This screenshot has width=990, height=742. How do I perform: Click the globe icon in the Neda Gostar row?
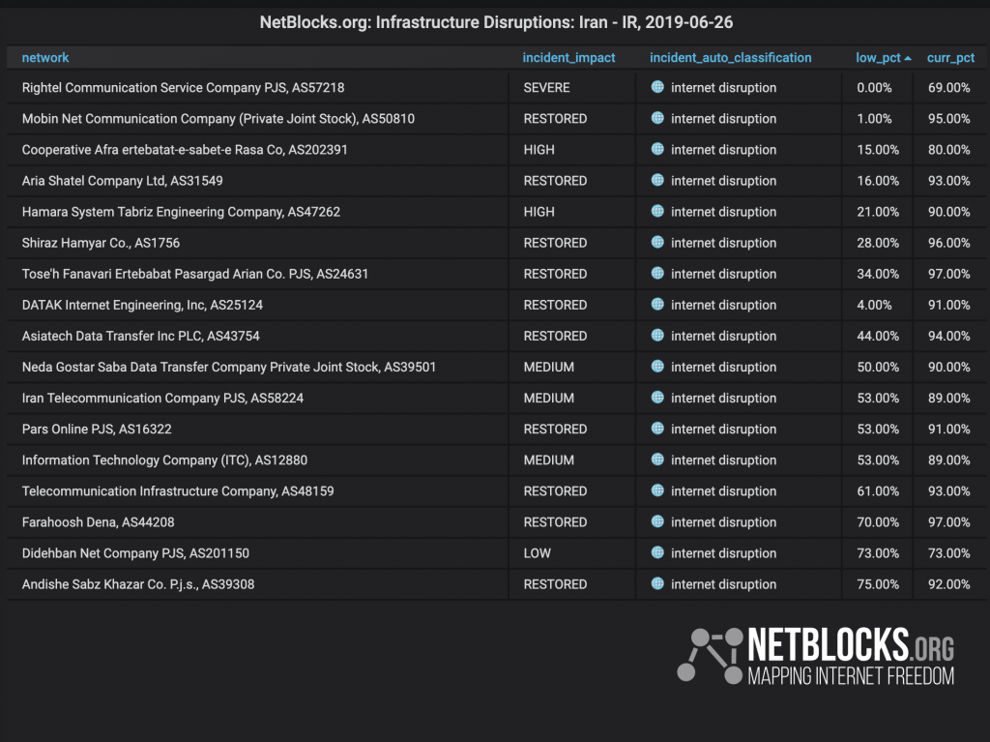coord(657,366)
